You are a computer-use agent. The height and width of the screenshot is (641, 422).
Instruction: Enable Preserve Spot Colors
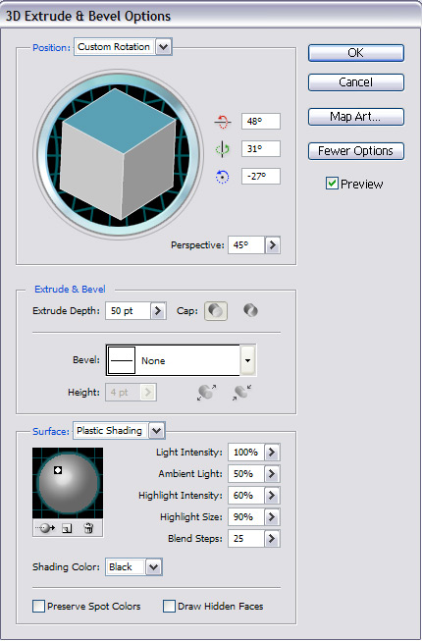coord(38,606)
